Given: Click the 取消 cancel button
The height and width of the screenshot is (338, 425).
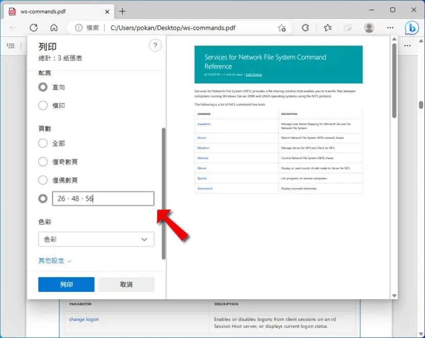Looking at the screenshot, I should tap(126, 284).
